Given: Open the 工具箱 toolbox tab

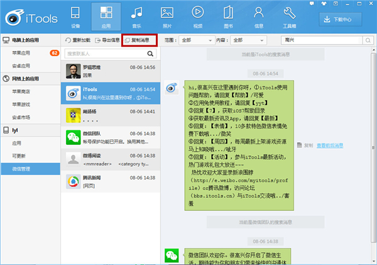Looking at the screenshot, I should (x=289, y=17).
